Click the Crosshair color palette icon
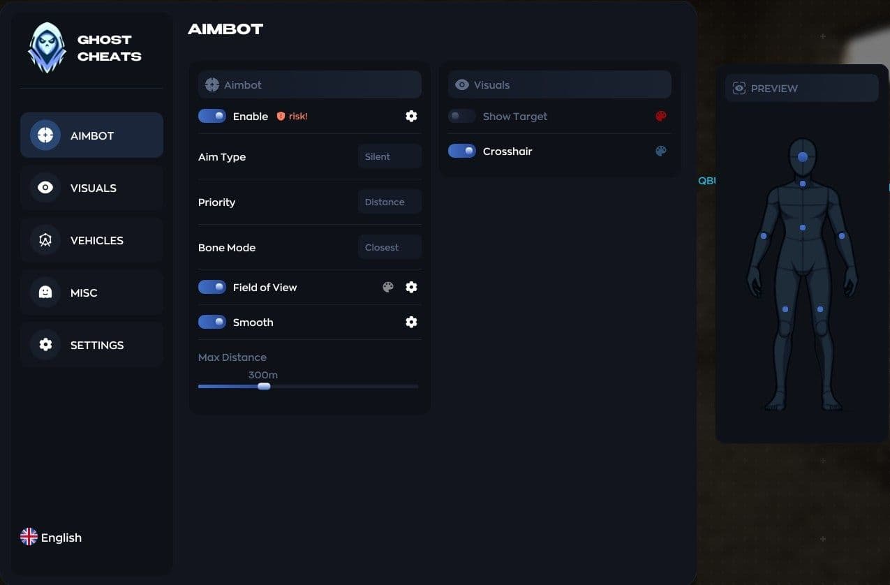890x585 pixels. click(x=661, y=151)
